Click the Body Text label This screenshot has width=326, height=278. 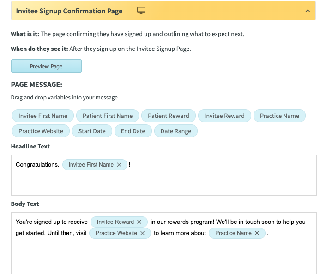pos(25,204)
